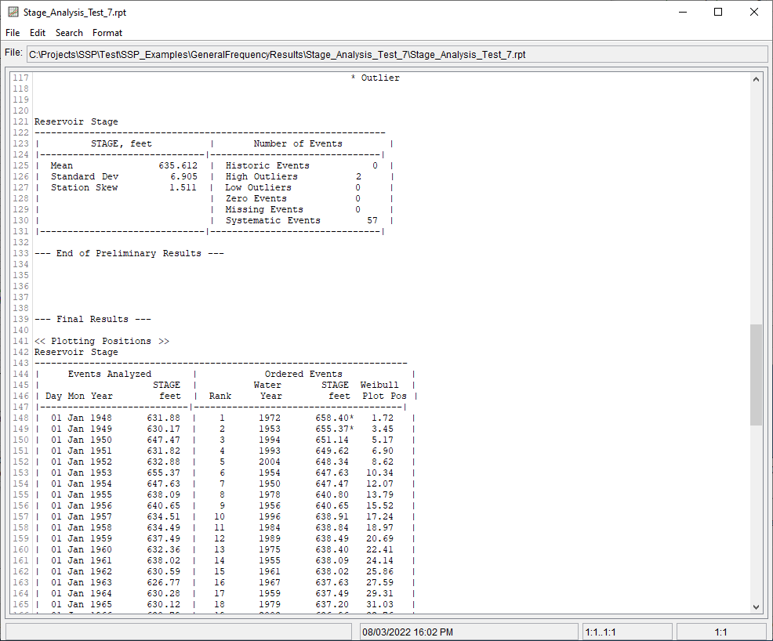This screenshot has width=773, height=641.
Task: Click water year 1989 in rank 12
Action: coord(270,538)
